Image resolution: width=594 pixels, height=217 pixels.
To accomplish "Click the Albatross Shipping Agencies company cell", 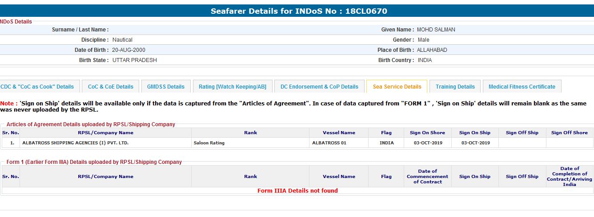I will (76, 143).
